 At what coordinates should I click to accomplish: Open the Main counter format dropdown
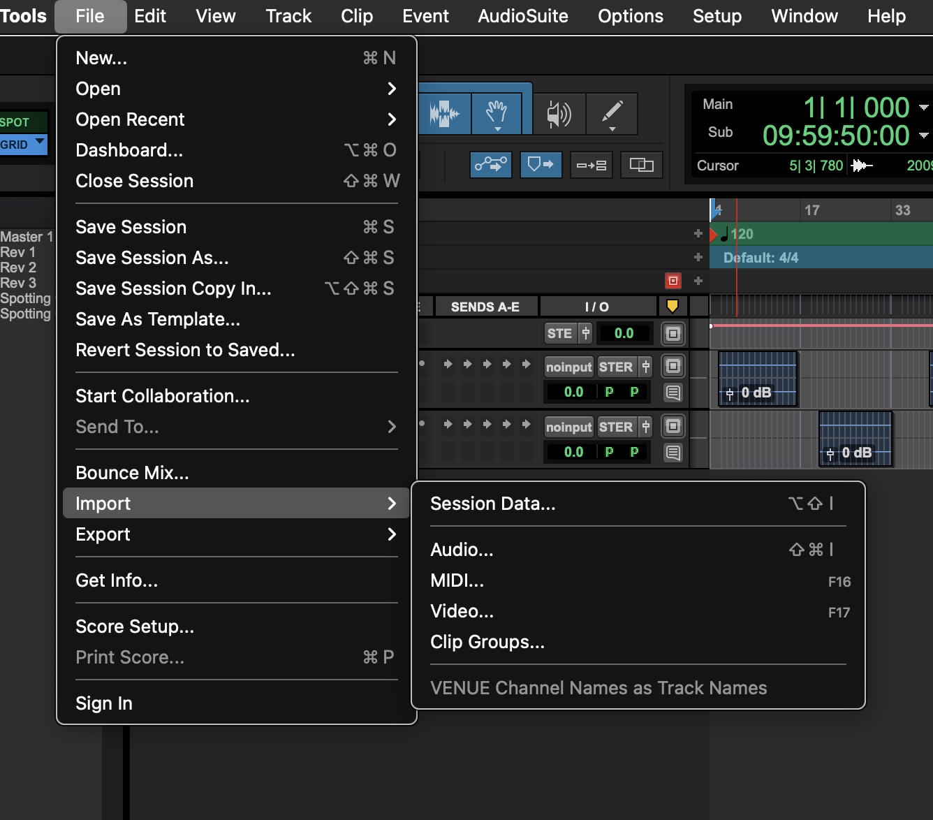pyautogui.click(x=923, y=108)
